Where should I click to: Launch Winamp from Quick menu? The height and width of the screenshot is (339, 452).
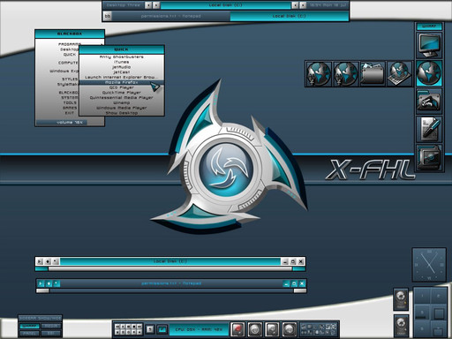coord(122,102)
